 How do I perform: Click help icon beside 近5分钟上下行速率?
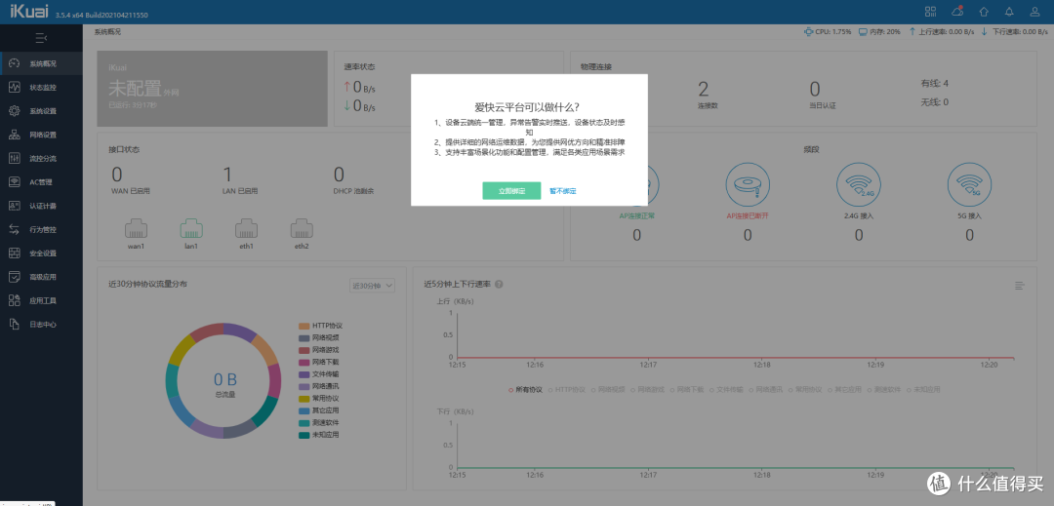[499, 284]
